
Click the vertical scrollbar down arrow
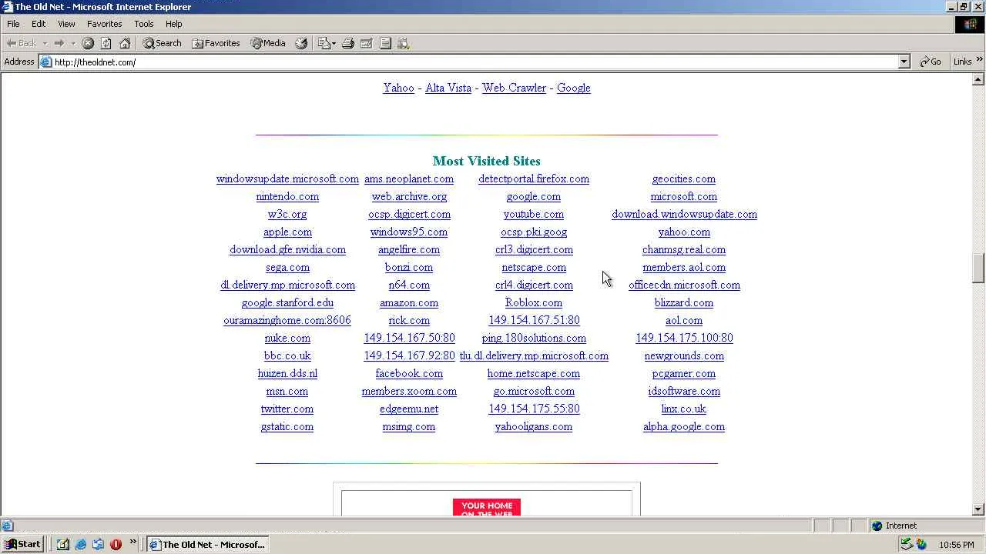[x=979, y=509]
